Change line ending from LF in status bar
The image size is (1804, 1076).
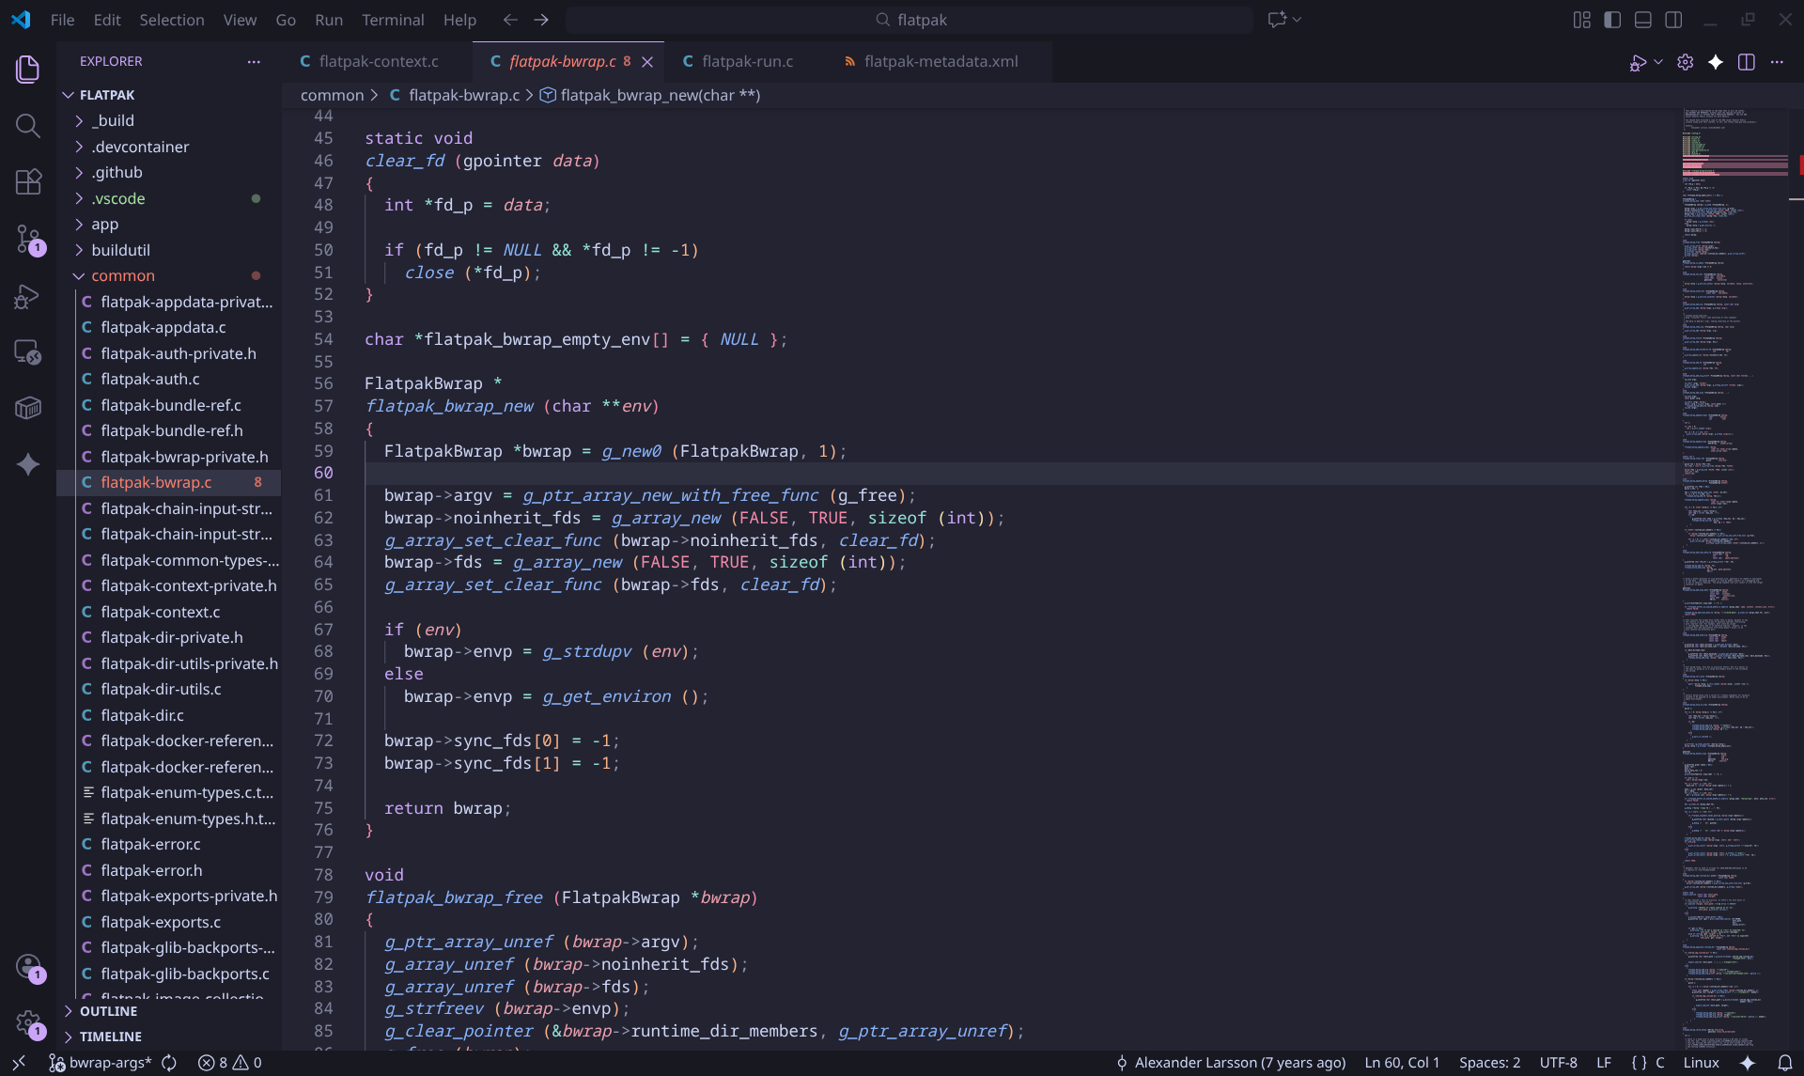[x=1606, y=1062]
